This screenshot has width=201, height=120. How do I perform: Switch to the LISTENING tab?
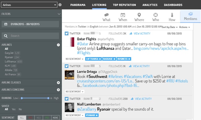pyautogui.click(x=99, y=5)
